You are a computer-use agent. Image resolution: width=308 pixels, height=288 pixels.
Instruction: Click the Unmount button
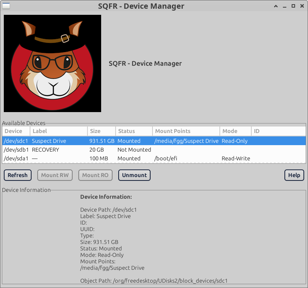click(134, 175)
